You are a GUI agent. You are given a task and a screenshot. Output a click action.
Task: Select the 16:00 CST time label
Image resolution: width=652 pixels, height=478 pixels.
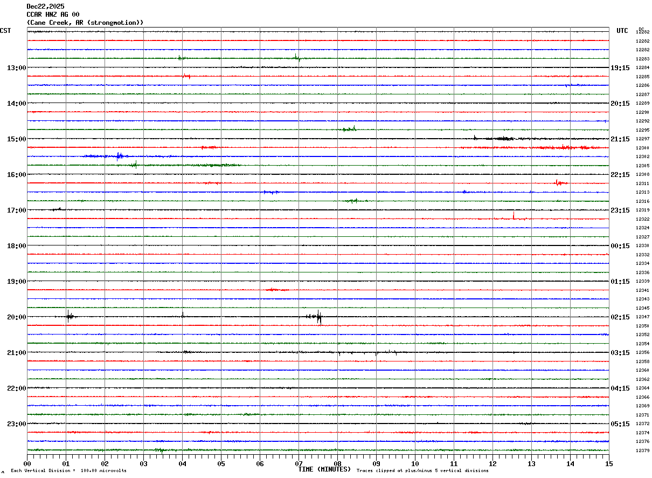(16, 174)
